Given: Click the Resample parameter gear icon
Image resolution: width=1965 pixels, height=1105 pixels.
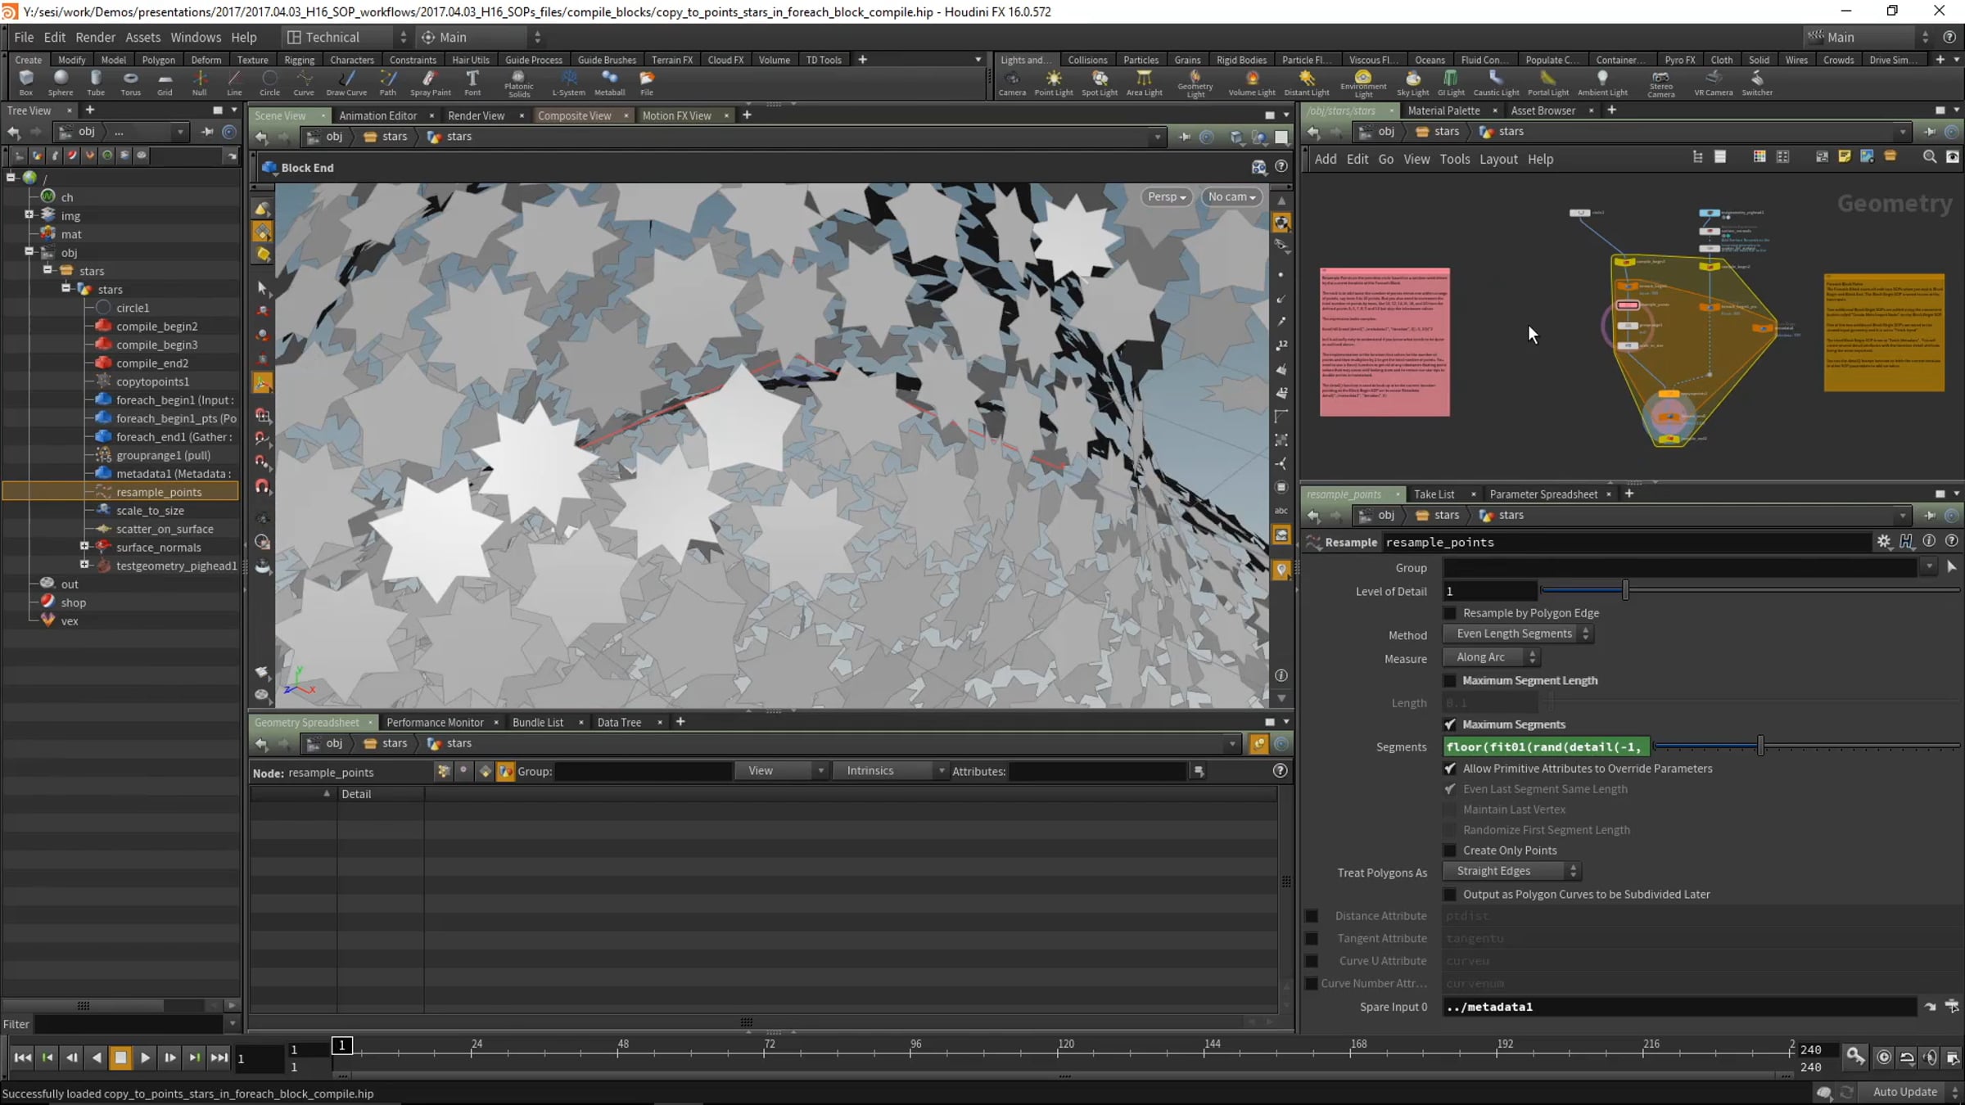Looking at the screenshot, I should tap(1884, 542).
